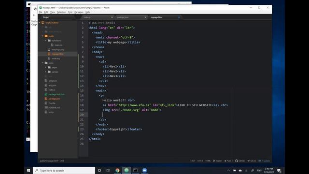309x174 pixels.
Task: Open package-lock.json in the tree
Action: [x=56, y=94]
